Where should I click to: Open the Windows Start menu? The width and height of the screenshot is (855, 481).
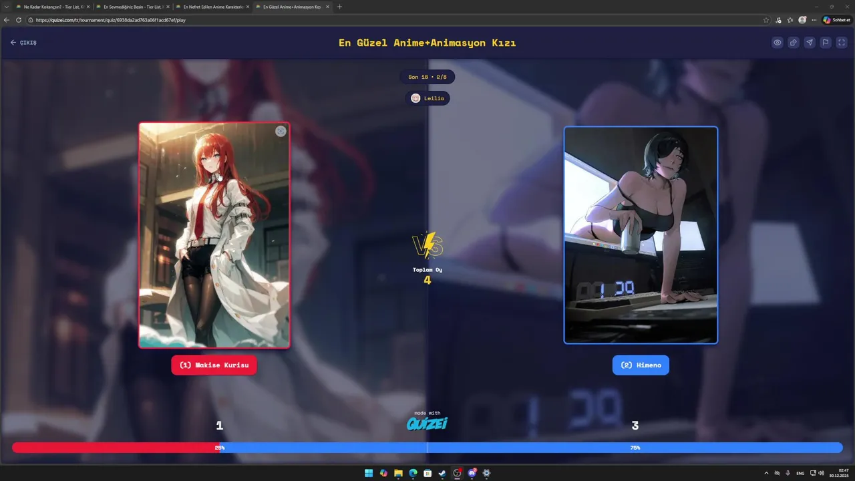click(369, 473)
